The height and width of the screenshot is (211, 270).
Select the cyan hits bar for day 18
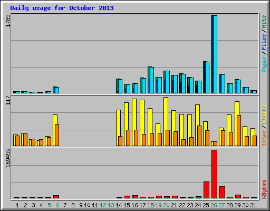(x=152, y=80)
